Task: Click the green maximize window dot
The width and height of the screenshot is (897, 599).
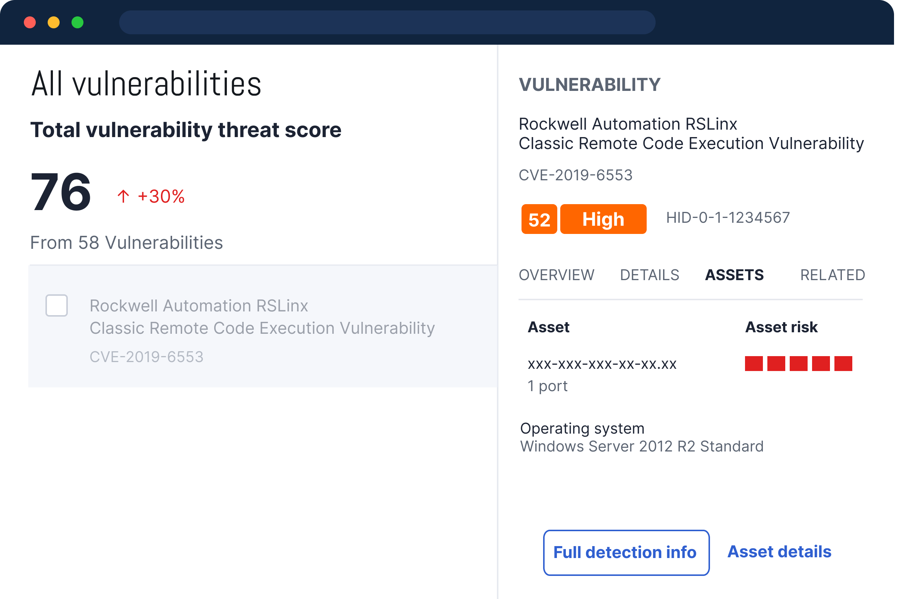Action: coord(77,22)
